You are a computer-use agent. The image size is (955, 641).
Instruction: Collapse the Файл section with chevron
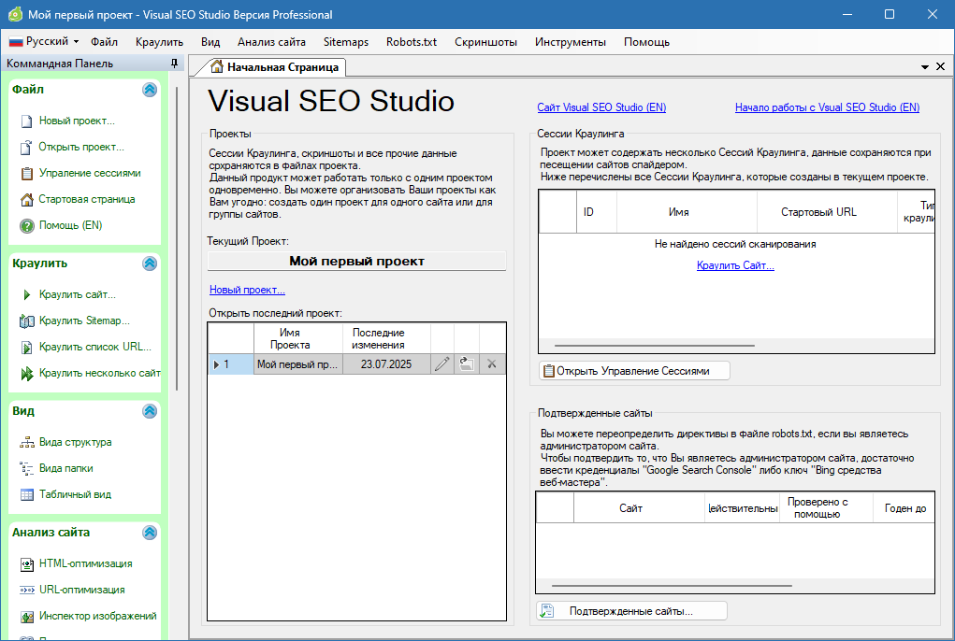[x=150, y=90]
